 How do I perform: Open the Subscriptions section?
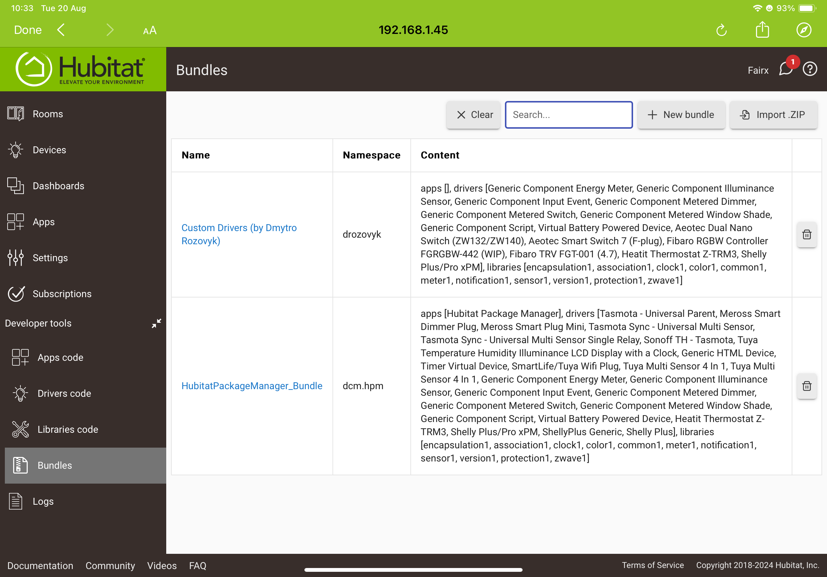pos(62,294)
